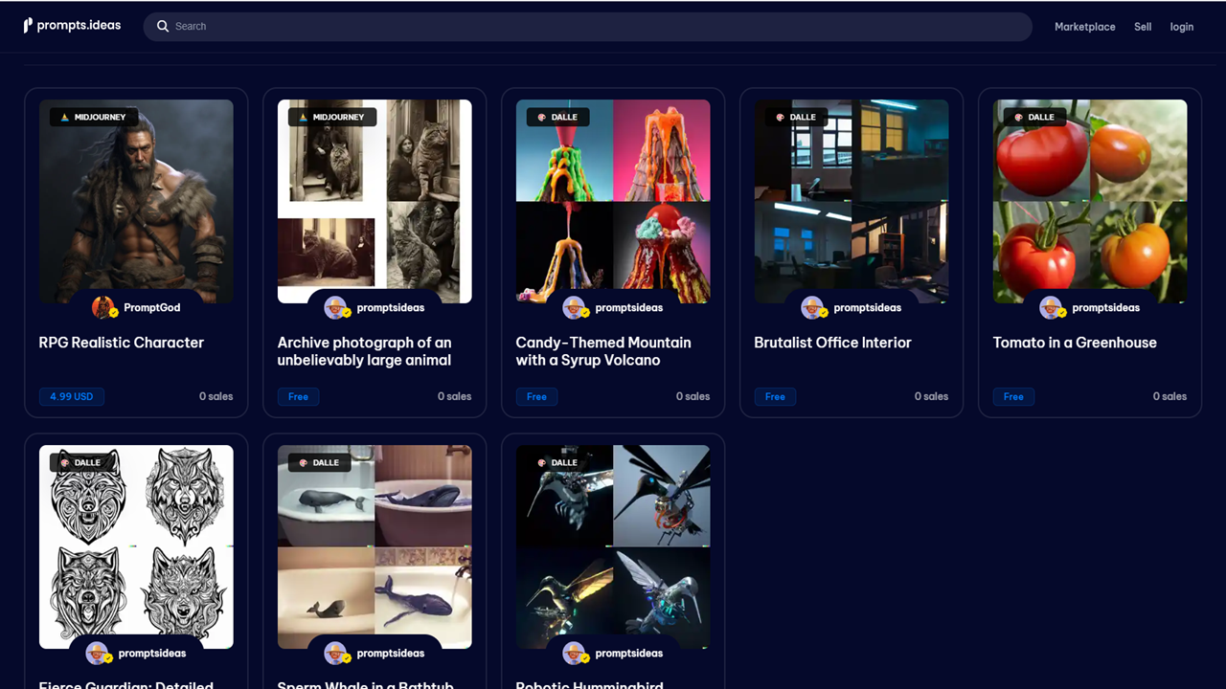Open Candy-Themed Mountain with a Syrup Volcano
The height and width of the screenshot is (689, 1226).
point(603,351)
